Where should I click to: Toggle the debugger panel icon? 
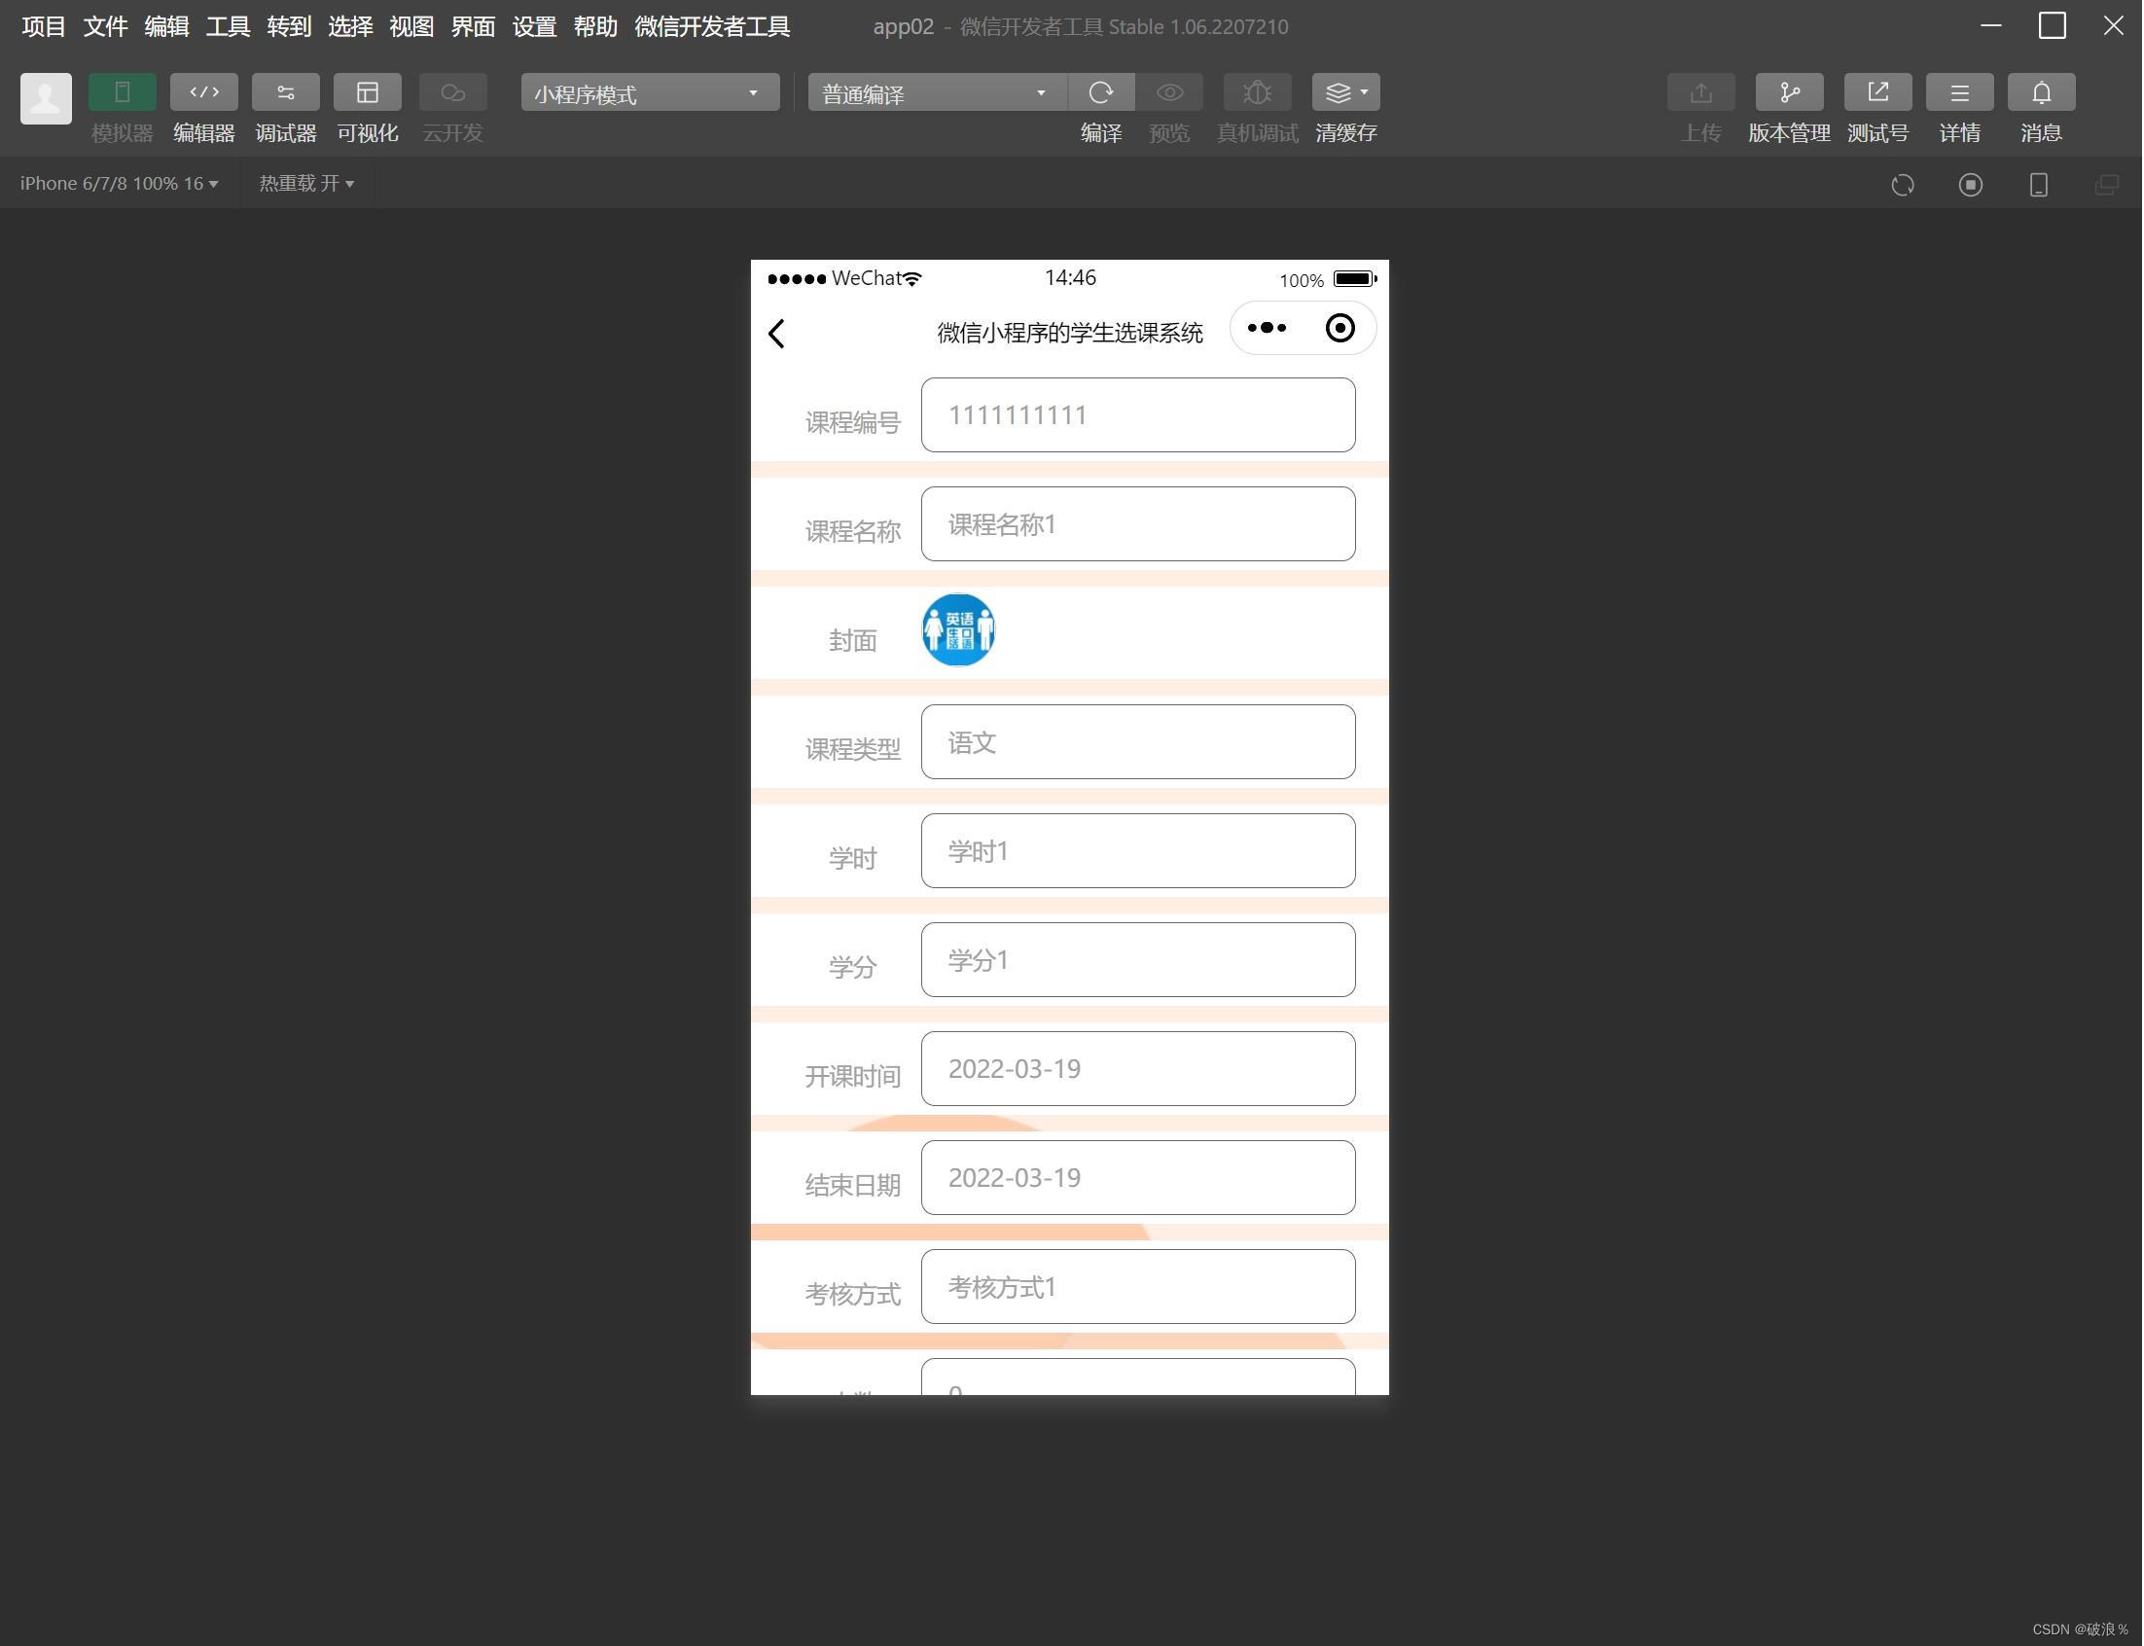click(x=286, y=92)
